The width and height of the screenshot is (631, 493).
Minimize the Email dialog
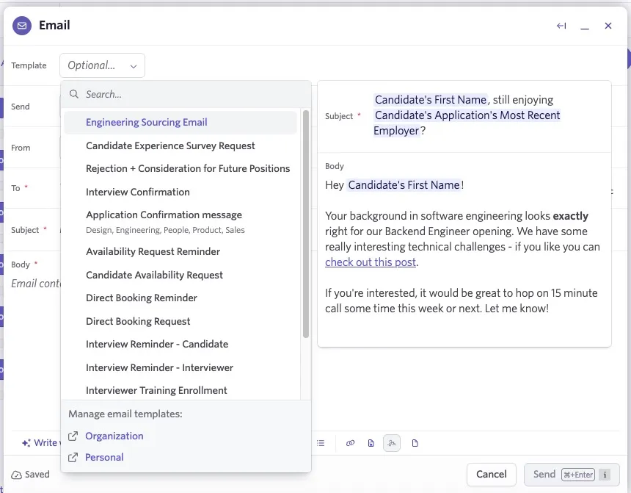[x=585, y=26]
